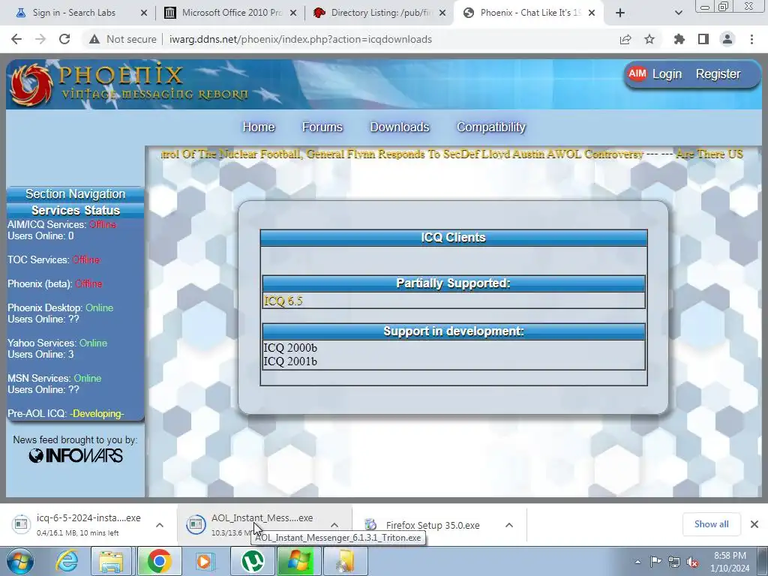This screenshot has width=768, height=576.
Task: Expand options for AOL_Instant_Mess download
Action: coord(334,525)
